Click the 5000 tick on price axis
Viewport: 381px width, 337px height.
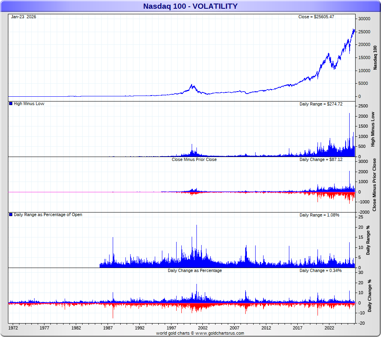[x=363, y=84]
